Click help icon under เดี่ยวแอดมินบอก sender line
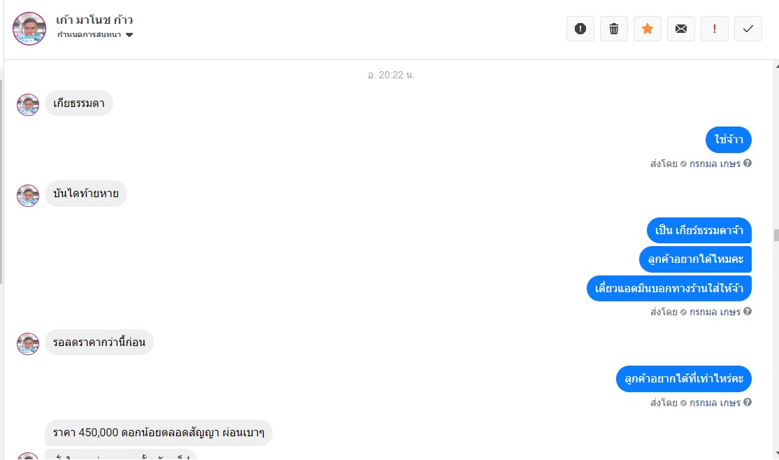The height and width of the screenshot is (460, 779). pos(748,312)
